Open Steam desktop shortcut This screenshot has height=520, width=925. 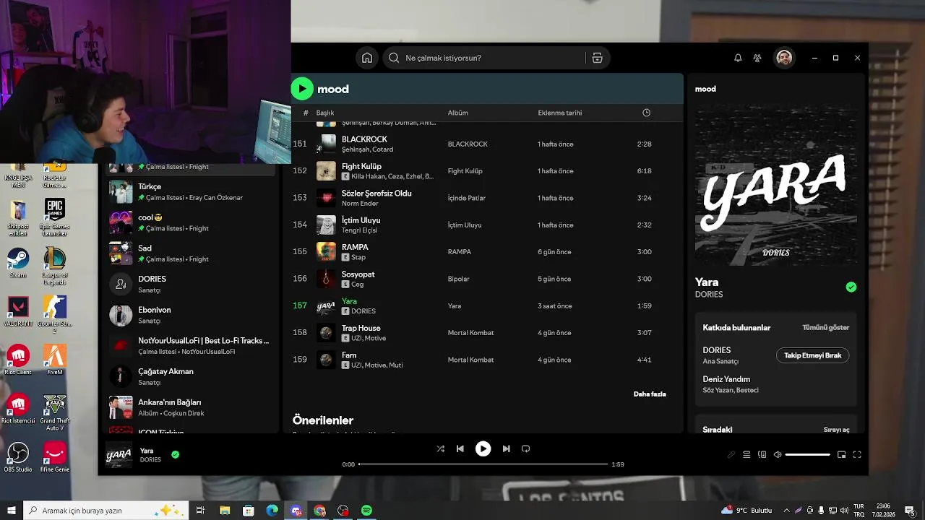click(x=17, y=264)
